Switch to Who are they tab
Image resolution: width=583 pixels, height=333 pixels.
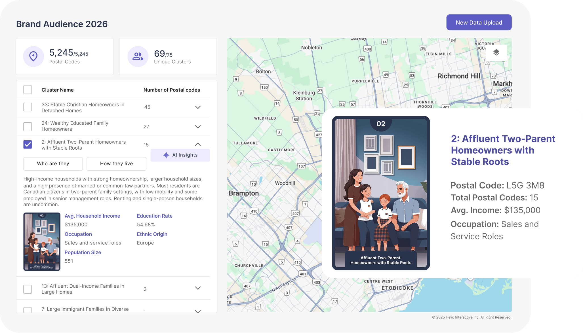53,164
